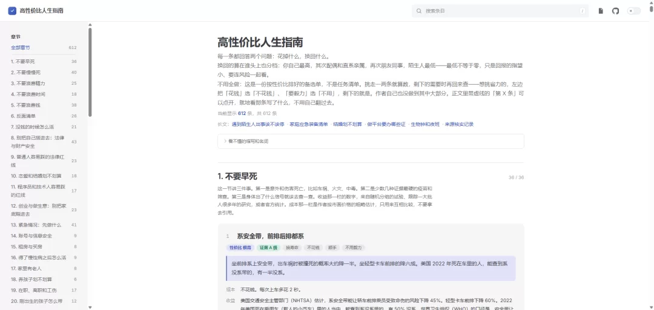Go to chapter 10. 恋爱和结婚划不划算

click(x=44, y=176)
